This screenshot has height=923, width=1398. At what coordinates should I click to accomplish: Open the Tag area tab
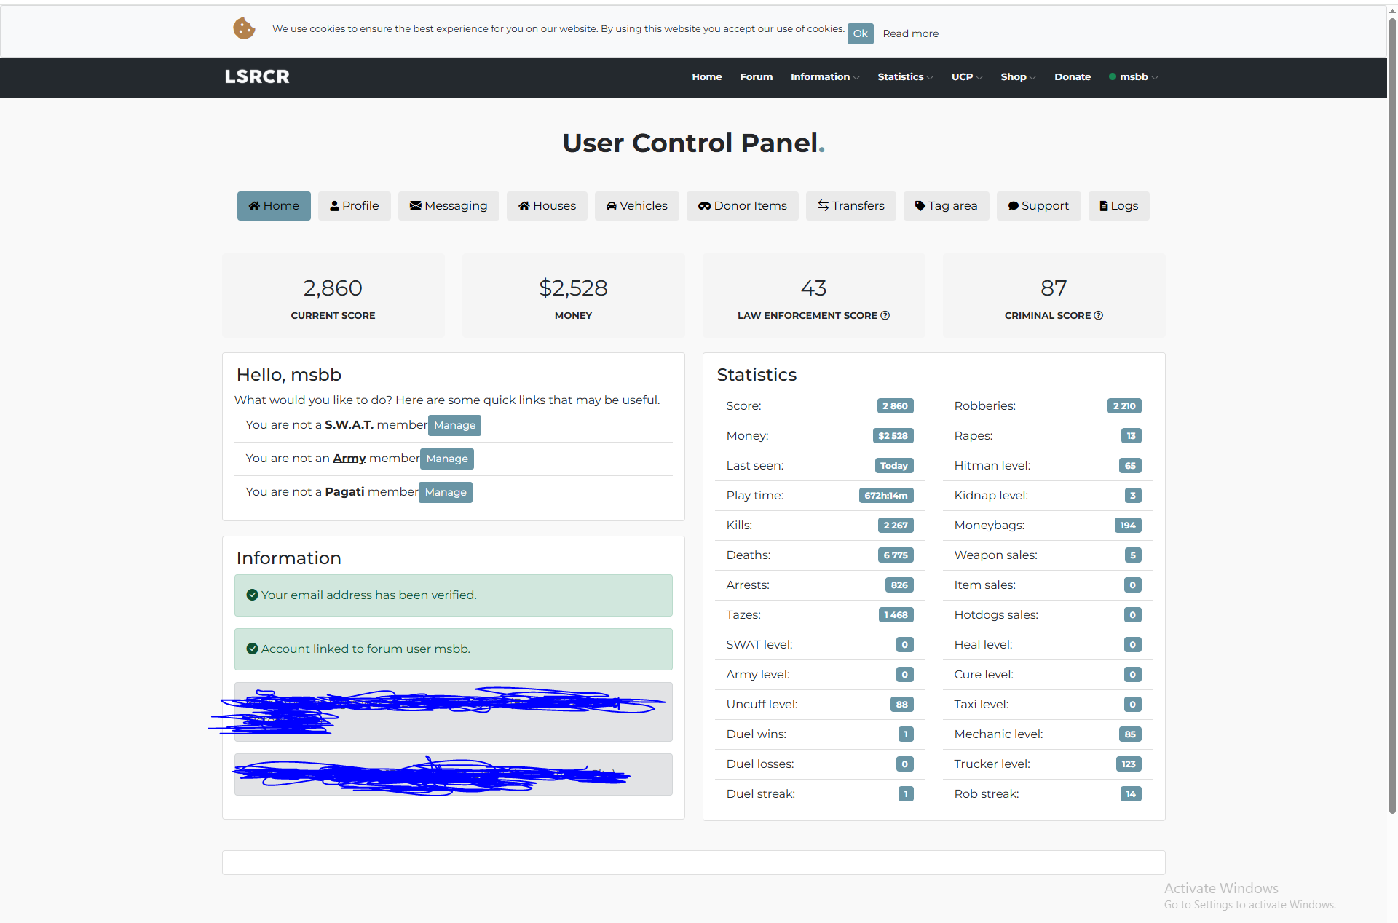click(x=946, y=206)
